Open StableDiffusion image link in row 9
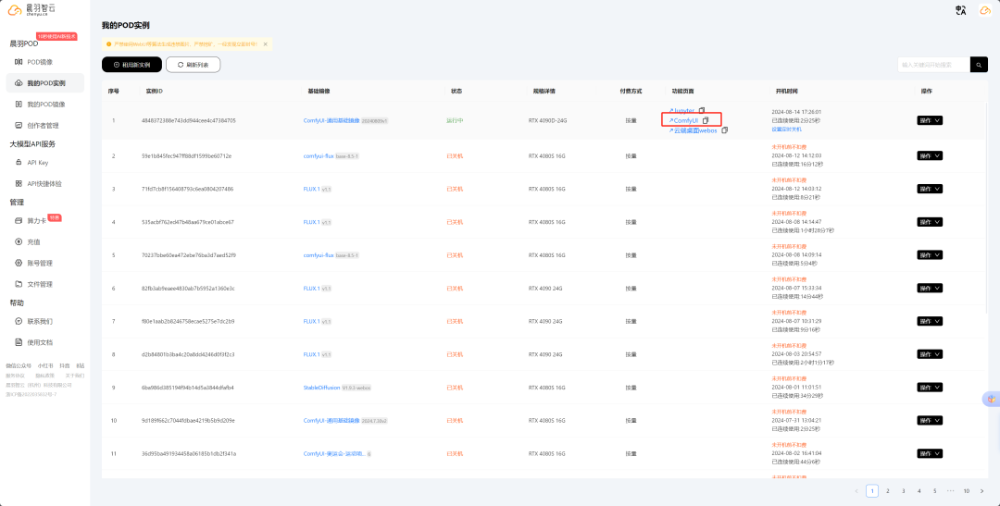This screenshot has height=506, width=1000. 322,388
